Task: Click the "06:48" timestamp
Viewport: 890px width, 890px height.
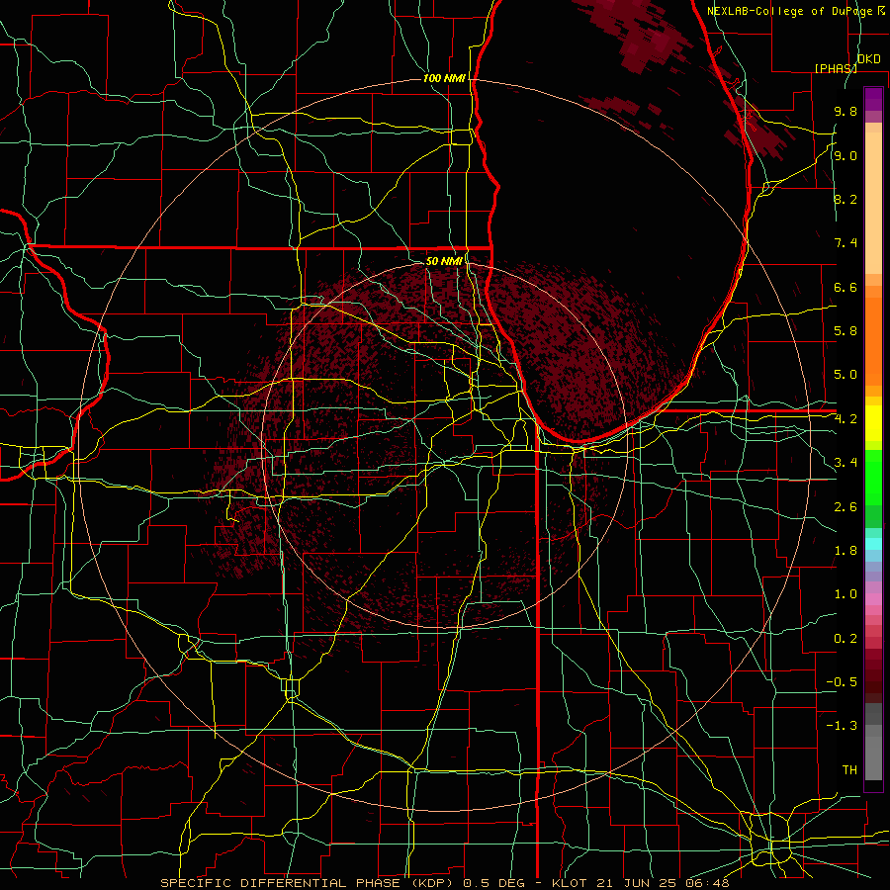Action: (x=709, y=883)
